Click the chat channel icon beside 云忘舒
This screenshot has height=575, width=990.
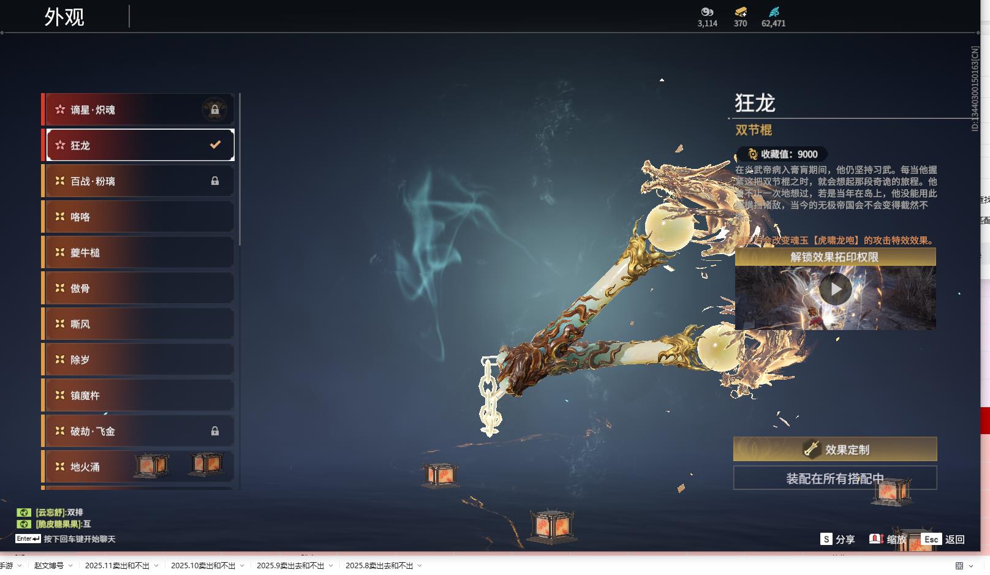23,513
